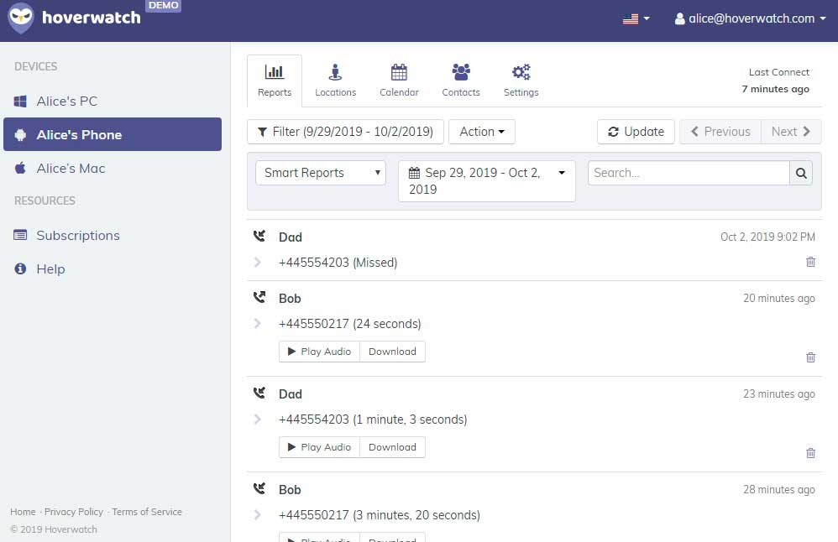Screen dimensions: 838x542
Task: Open the Terms of Service link
Action: pos(147,512)
